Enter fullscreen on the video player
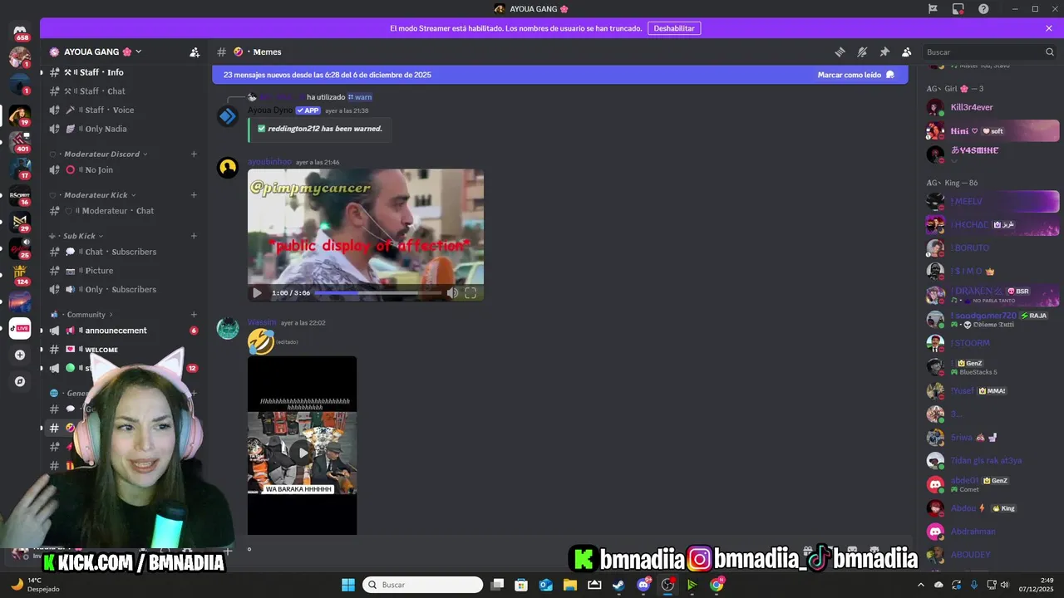Image resolution: width=1064 pixels, height=598 pixels. (470, 293)
